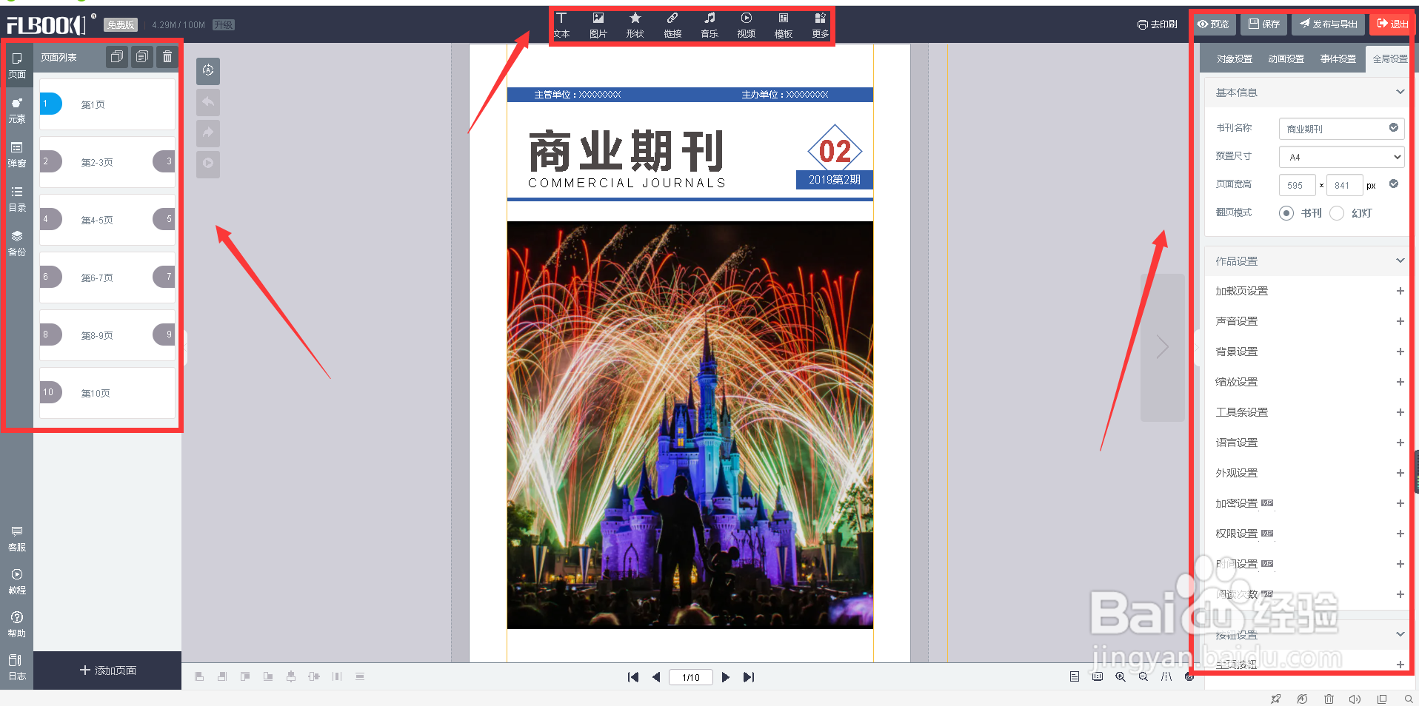Collapse the 基本信息 section
The height and width of the screenshot is (706, 1419).
pyautogui.click(x=1400, y=92)
